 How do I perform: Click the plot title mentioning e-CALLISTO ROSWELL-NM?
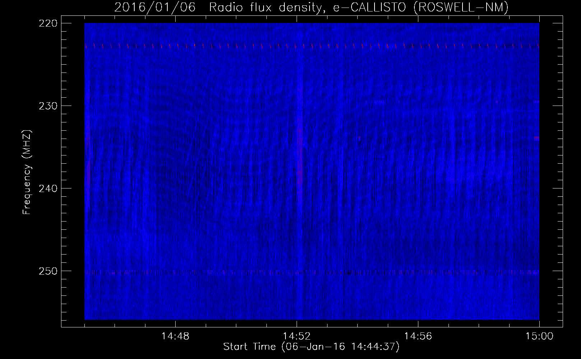[311, 7]
